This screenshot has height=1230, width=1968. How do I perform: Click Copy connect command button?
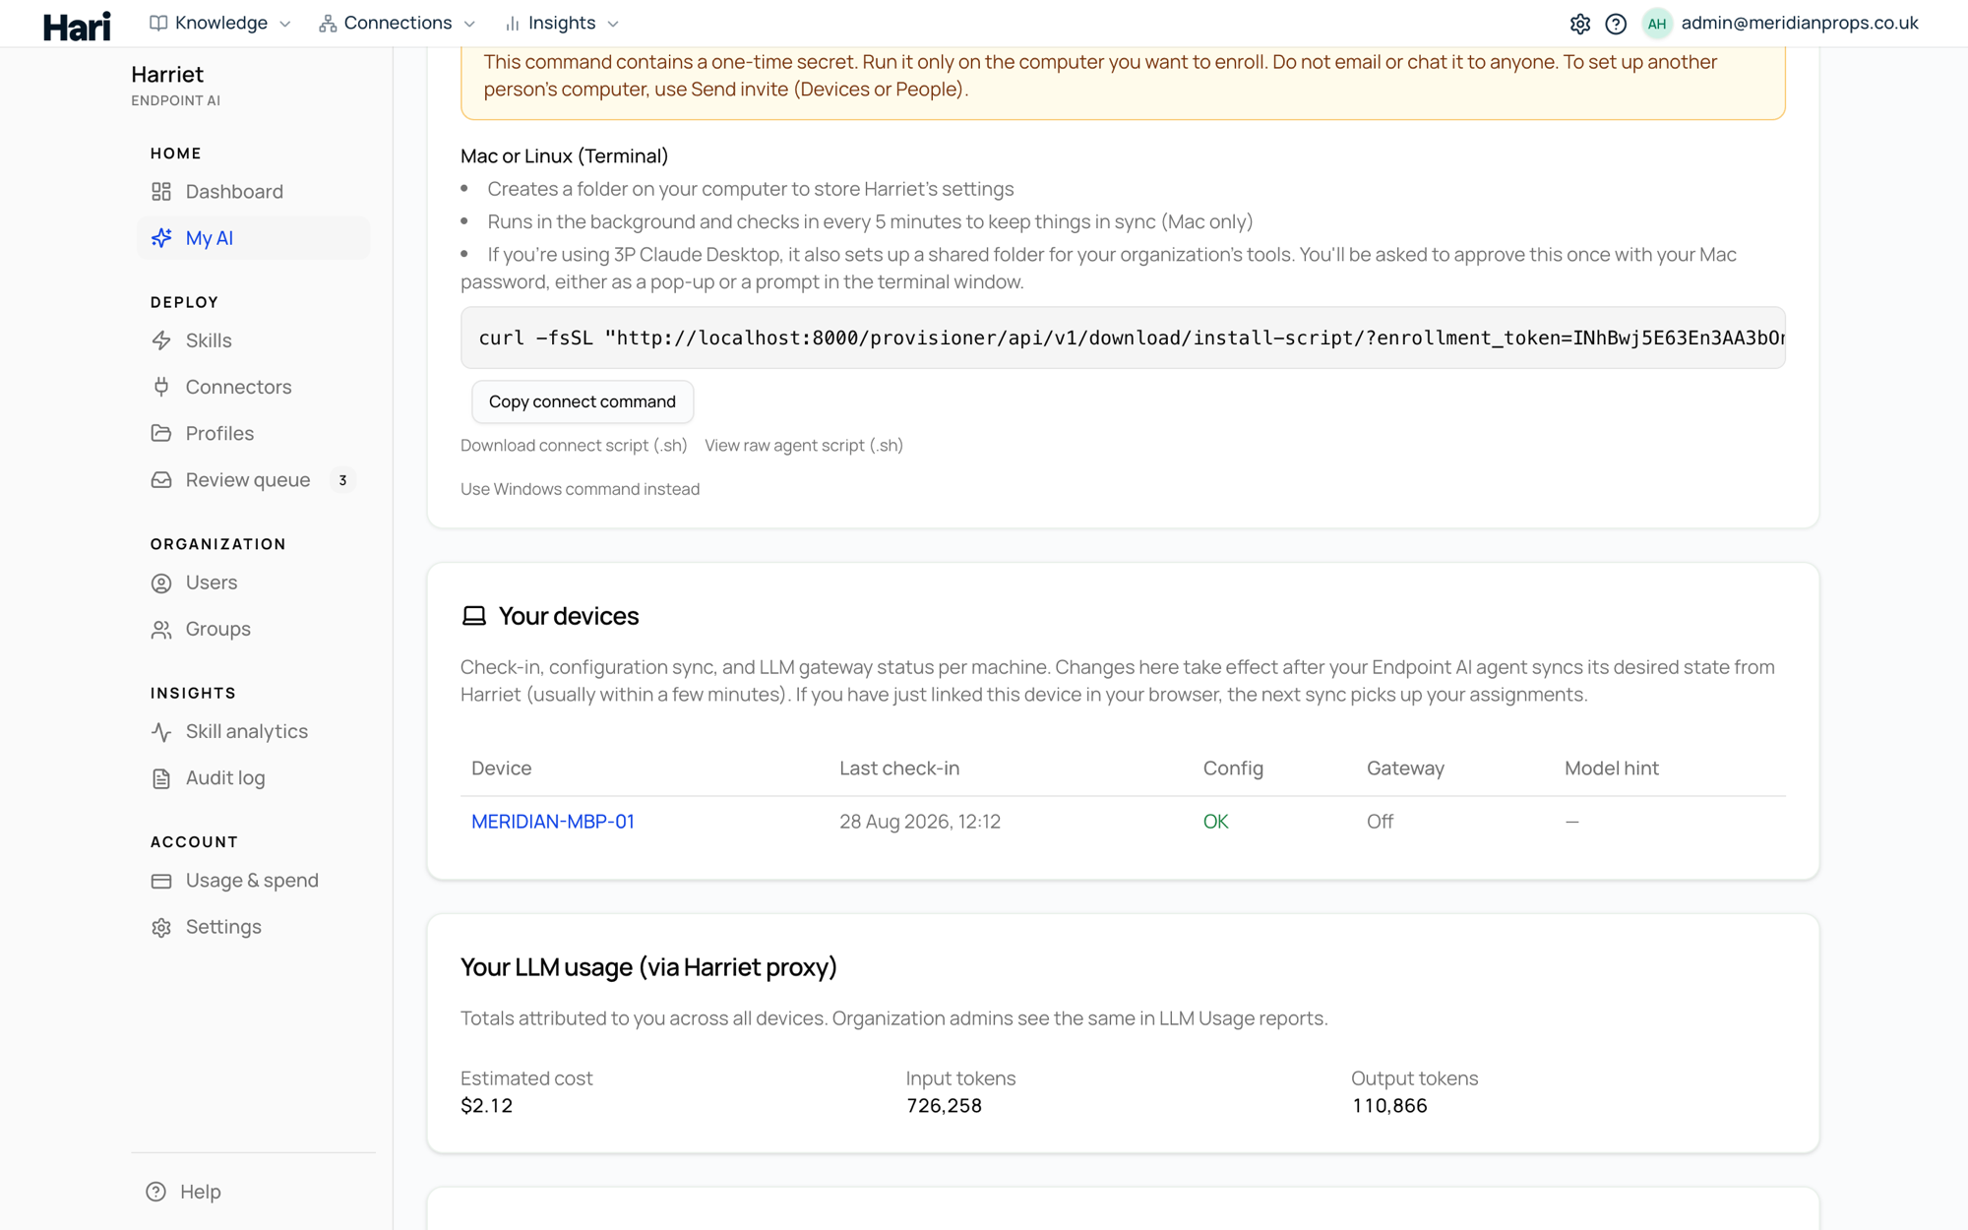point(583,401)
